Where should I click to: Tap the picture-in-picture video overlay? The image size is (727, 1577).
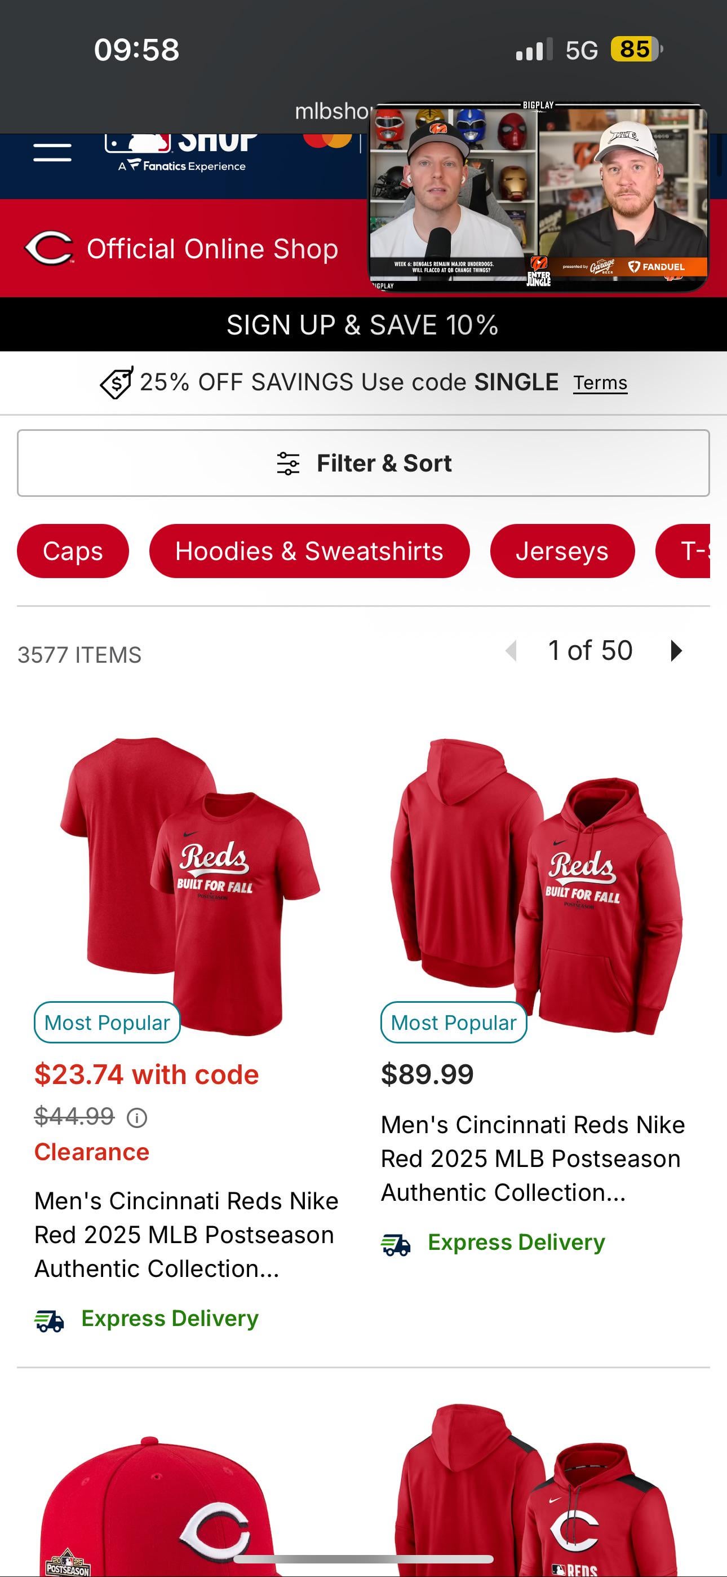(x=538, y=196)
